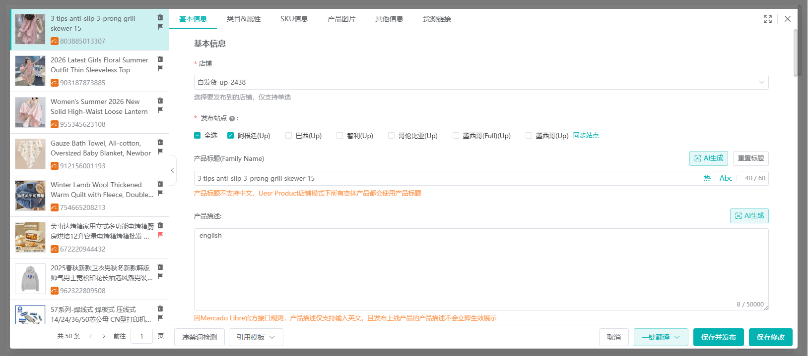Switch to SKU信息 tab
Viewport: 808px width, 356px height.
pos(294,19)
